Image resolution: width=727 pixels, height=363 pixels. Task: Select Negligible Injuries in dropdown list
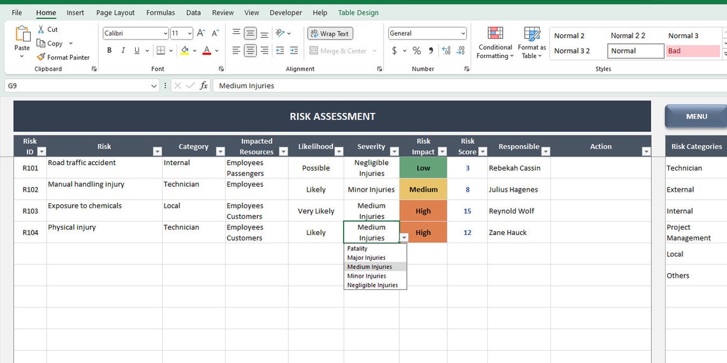[375, 285]
